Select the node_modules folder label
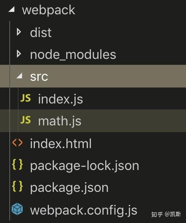The width and height of the screenshot is (186, 223). [x=73, y=55]
